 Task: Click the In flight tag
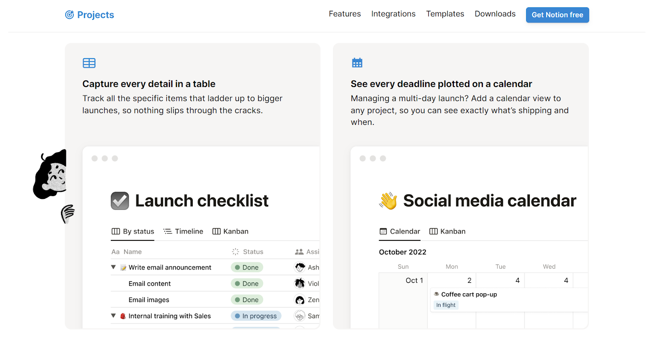point(446,305)
